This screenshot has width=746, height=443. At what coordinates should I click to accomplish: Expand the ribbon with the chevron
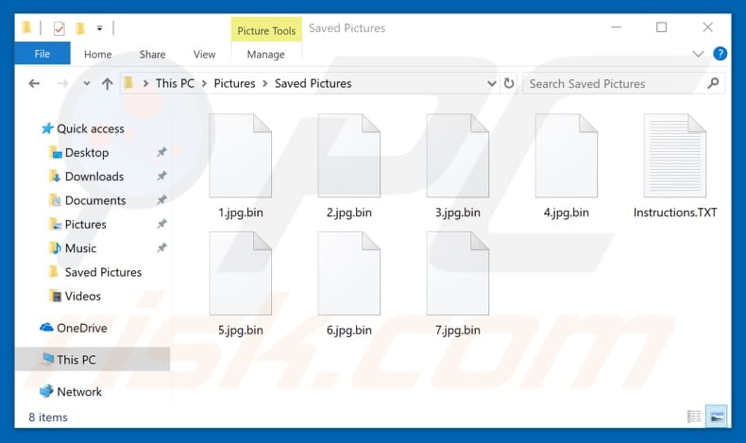pos(698,54)
